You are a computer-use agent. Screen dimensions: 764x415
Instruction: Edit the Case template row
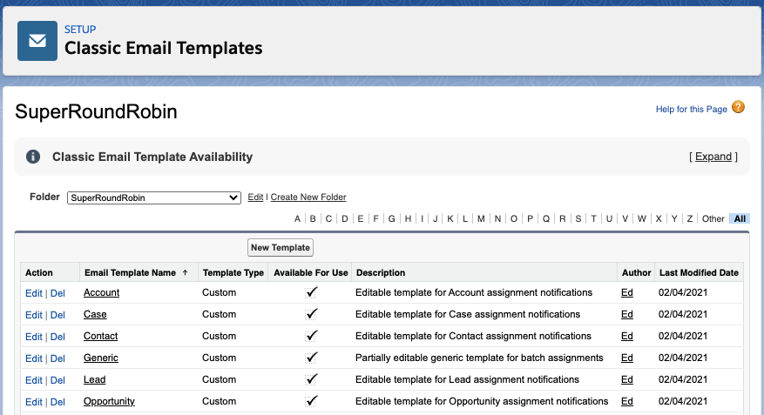[x=34, y=315]
